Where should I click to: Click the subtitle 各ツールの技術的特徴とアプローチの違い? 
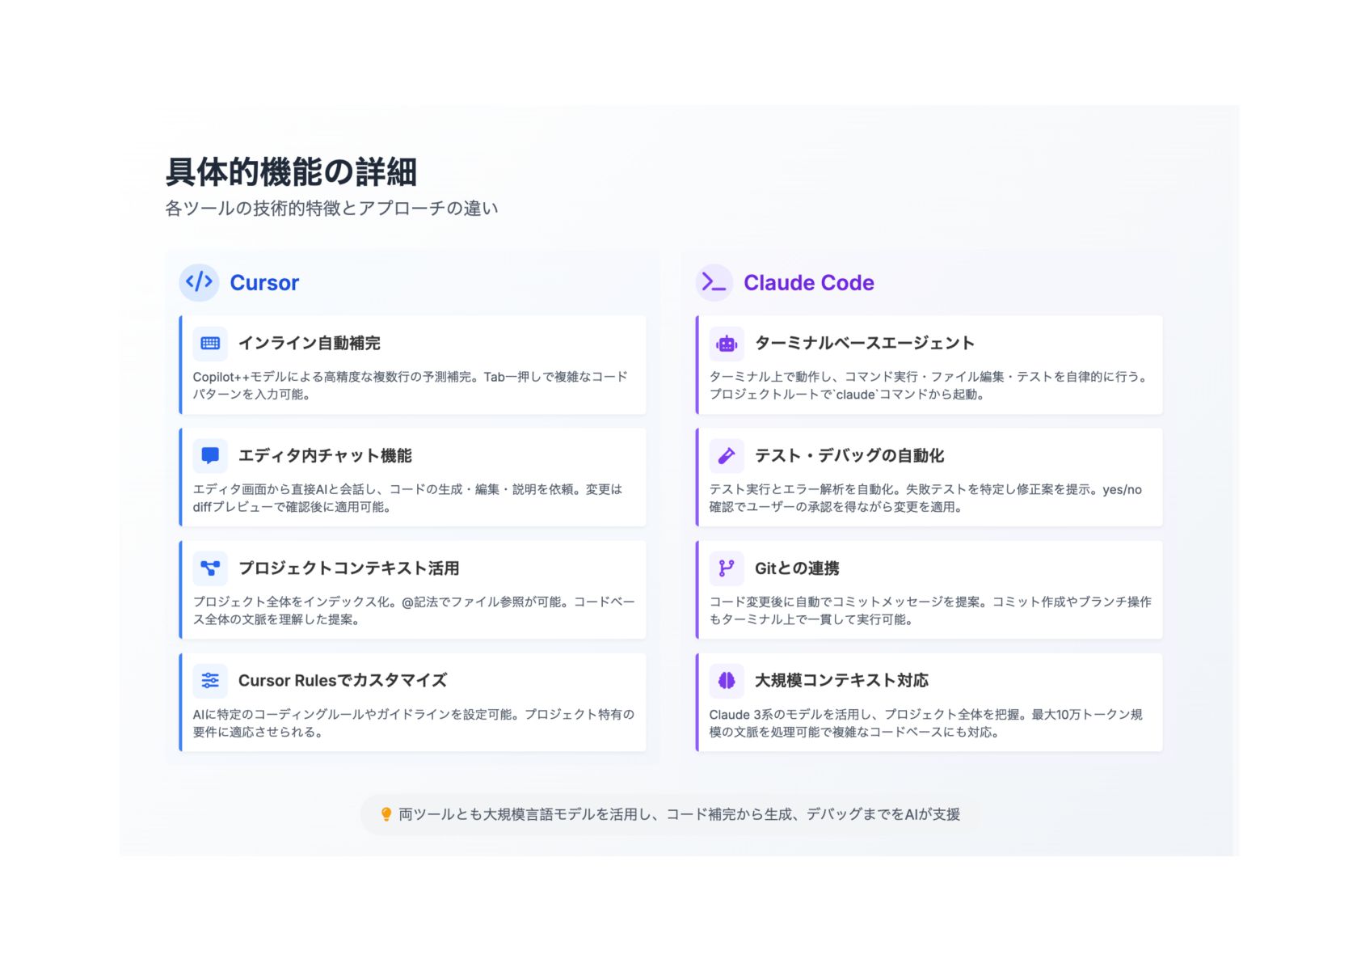tap(331, 208)
